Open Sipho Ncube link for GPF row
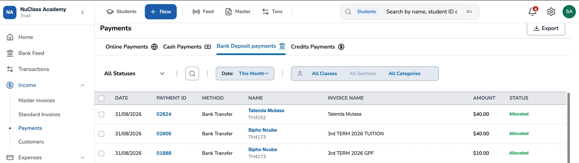 (263, 149)
